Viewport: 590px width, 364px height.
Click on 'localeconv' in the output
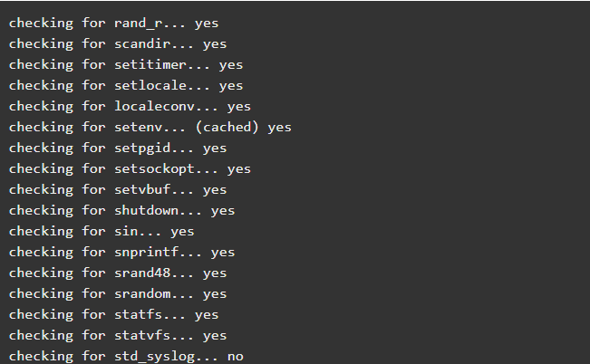pyautogui.click(x=154, y=107)
